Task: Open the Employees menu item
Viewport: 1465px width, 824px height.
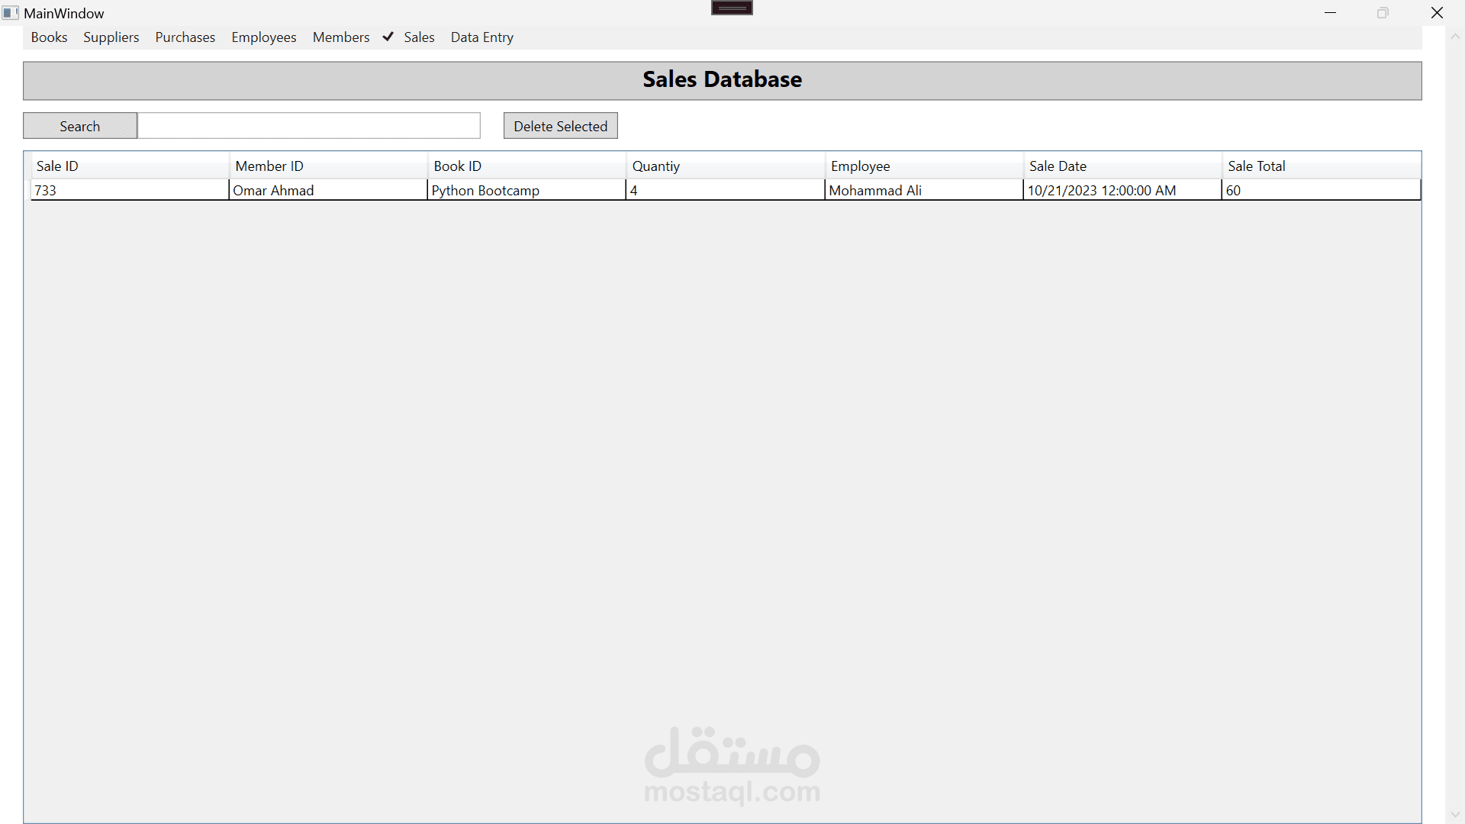Action: (263, 37)
